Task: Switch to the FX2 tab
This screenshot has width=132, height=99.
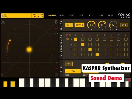Action: click(x=91, y=15)
